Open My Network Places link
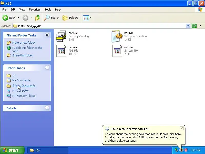 click(x=24, y=96)
